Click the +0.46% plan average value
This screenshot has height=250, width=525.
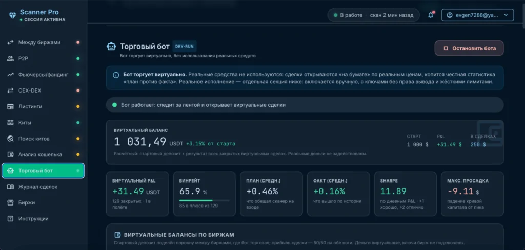(262, 191)
